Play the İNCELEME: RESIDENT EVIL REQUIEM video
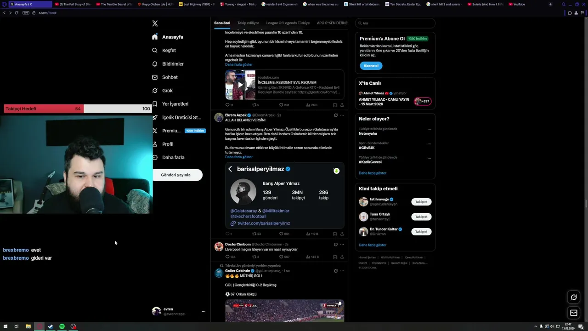Screen dimensions: 588x331 [240, 85]
